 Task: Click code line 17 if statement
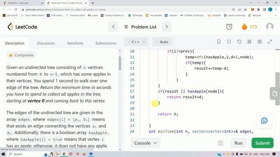191,91
